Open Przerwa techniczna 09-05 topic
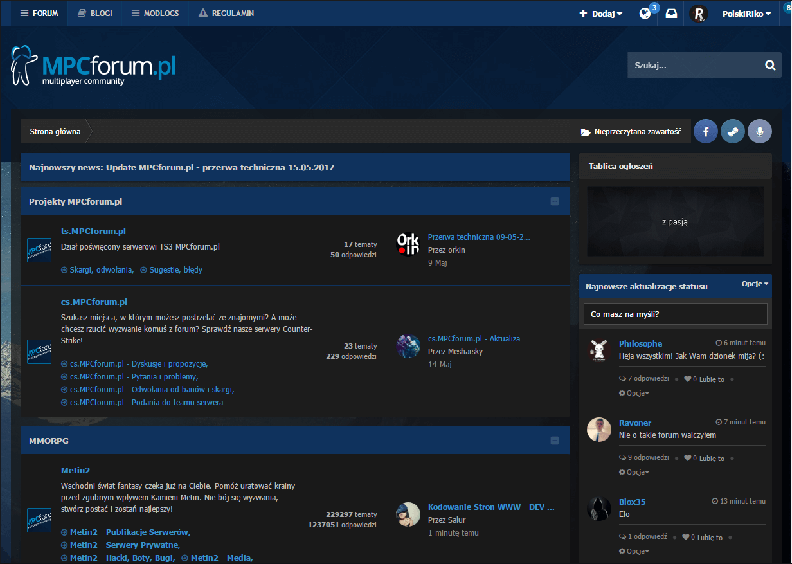Viewport: 792px width, 564px height. (x=479, y=237)
